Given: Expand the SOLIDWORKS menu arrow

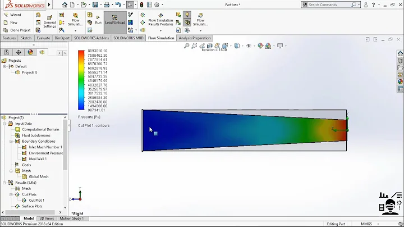Looking at the screenshot, I should (x=49, y=4).
